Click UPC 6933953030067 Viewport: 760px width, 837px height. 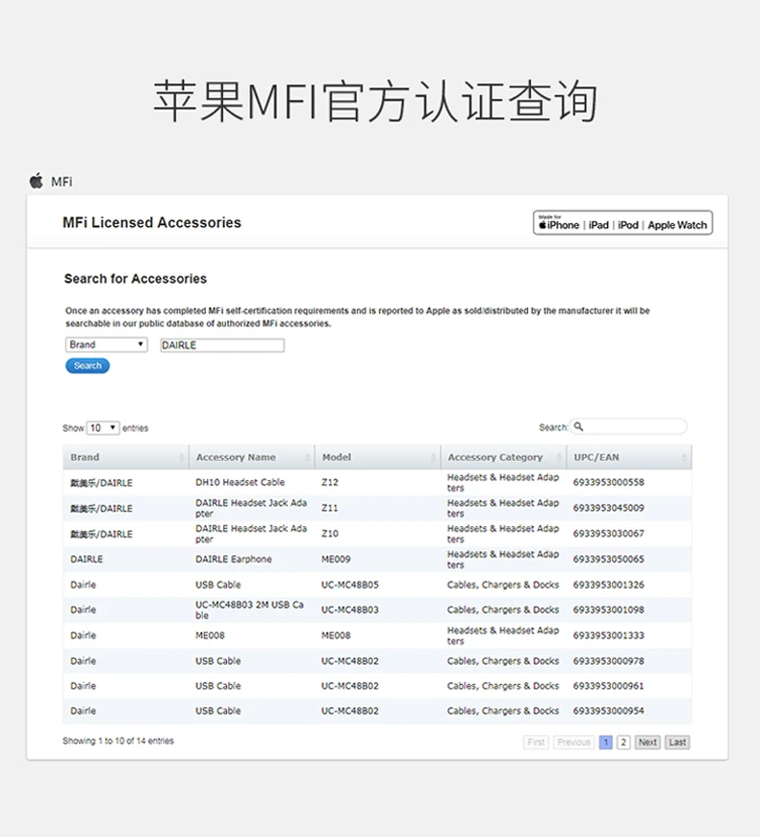[x=608, y=533]
